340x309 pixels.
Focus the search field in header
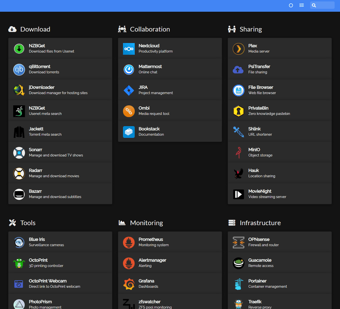point(322,5)
